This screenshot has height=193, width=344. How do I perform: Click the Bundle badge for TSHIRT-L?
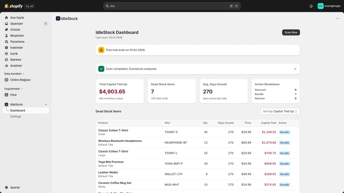[x=284, y=153]
